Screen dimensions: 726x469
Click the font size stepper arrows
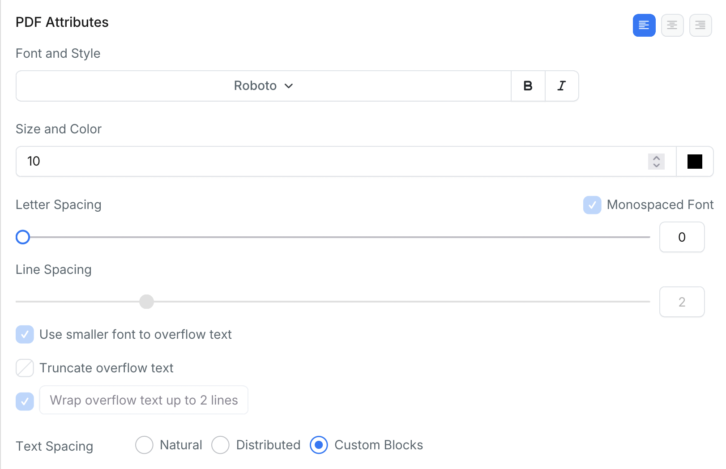(656, 161)
